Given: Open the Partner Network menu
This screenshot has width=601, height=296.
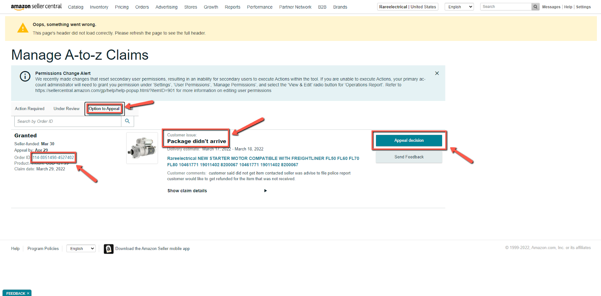Looking at the screenshot, I should [x=295, y=7].
